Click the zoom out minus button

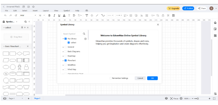point(193,99)
